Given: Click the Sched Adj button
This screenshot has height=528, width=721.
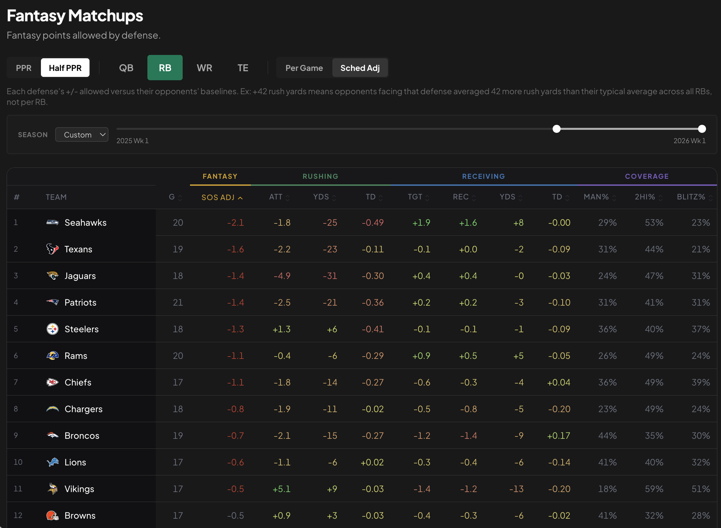Looking at the screenshot, I should (x=360, y=68).
